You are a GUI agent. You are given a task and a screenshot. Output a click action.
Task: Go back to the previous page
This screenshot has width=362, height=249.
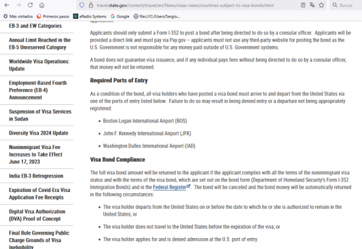point(7,5)
